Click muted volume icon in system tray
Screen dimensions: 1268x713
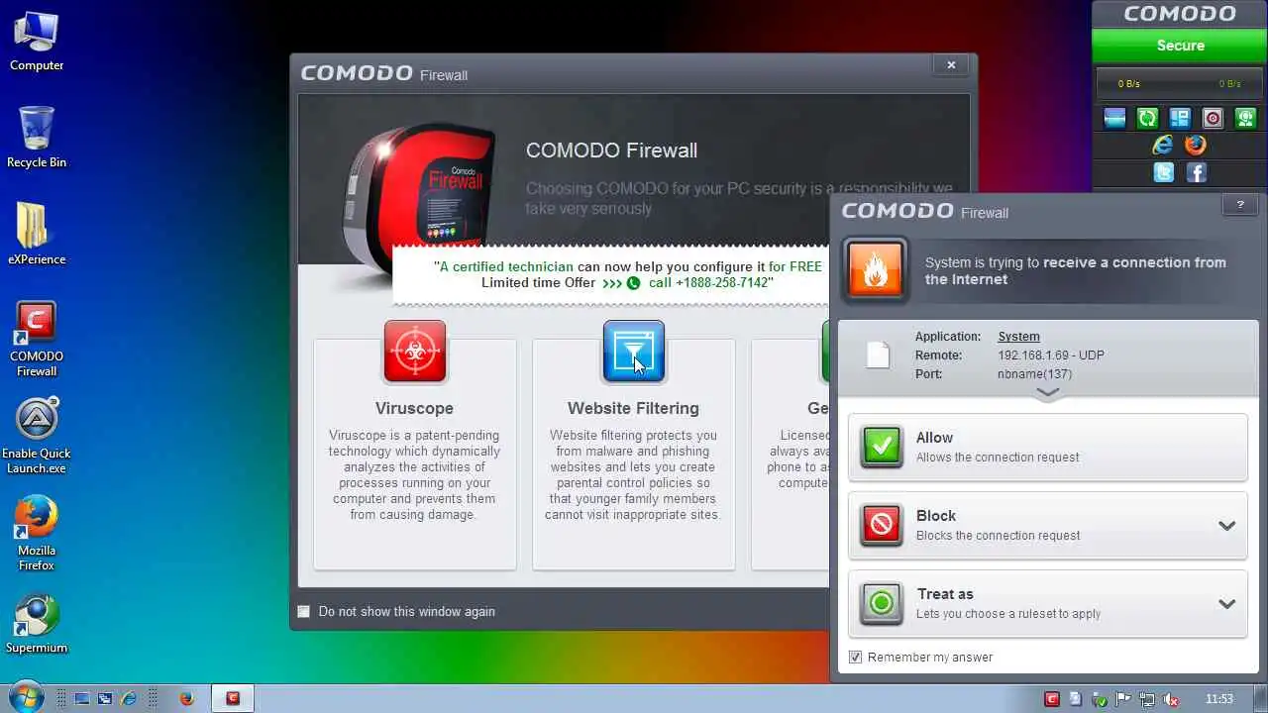pos(1171,699)
